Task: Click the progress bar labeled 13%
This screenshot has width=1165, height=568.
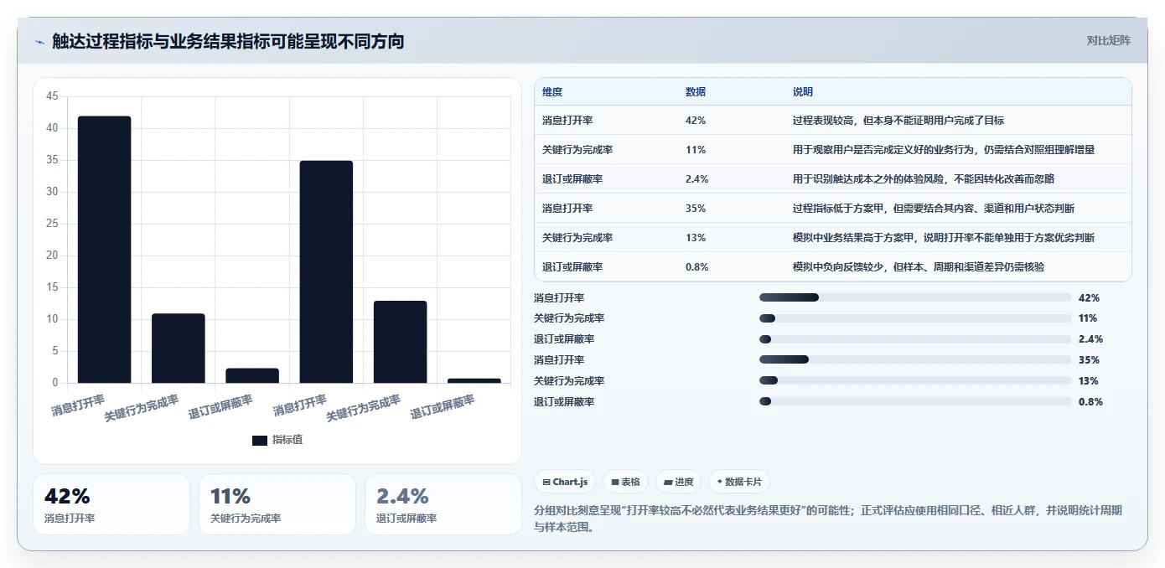Action: tap(915, 381)
